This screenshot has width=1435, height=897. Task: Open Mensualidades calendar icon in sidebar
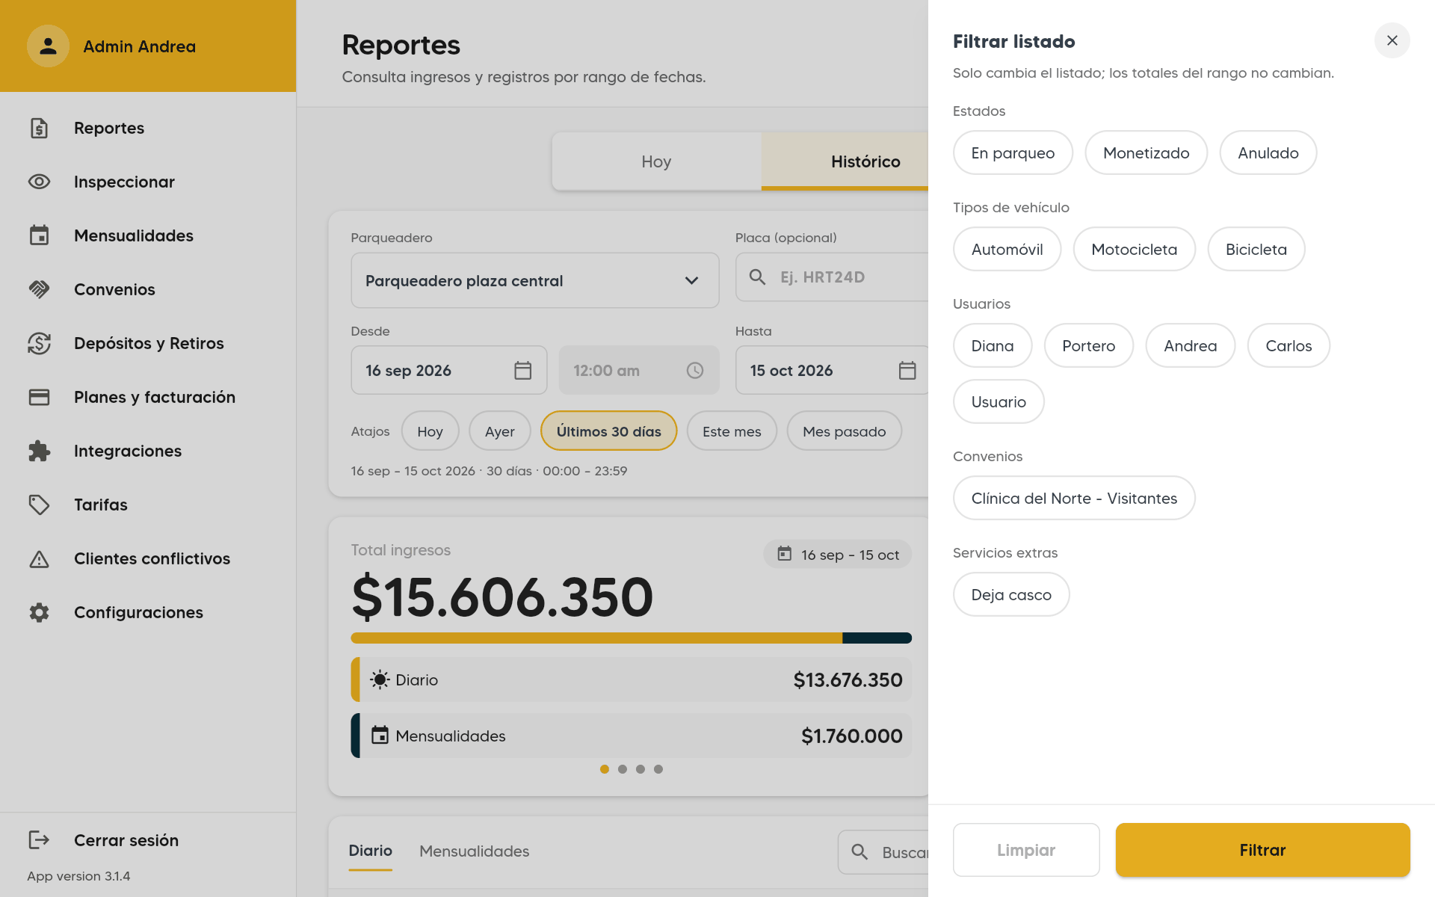point(39,235)
